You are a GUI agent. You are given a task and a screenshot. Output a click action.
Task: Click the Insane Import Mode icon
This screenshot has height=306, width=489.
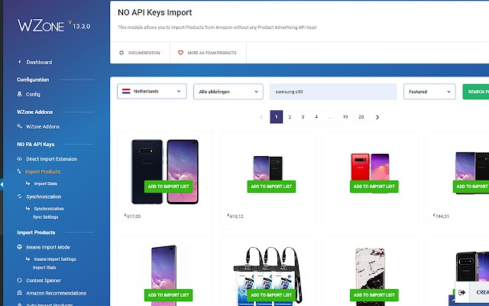pyautogui.click(x=19, y=247)
